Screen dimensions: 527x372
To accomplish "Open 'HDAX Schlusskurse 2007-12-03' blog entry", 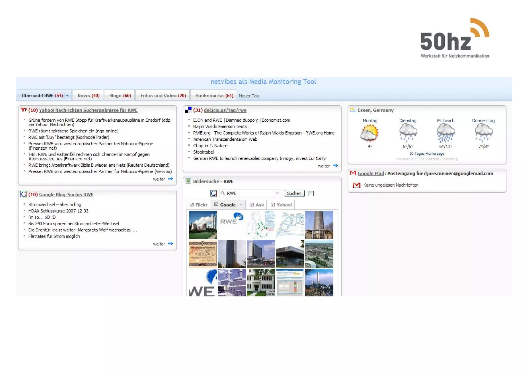I will [58, 211].
